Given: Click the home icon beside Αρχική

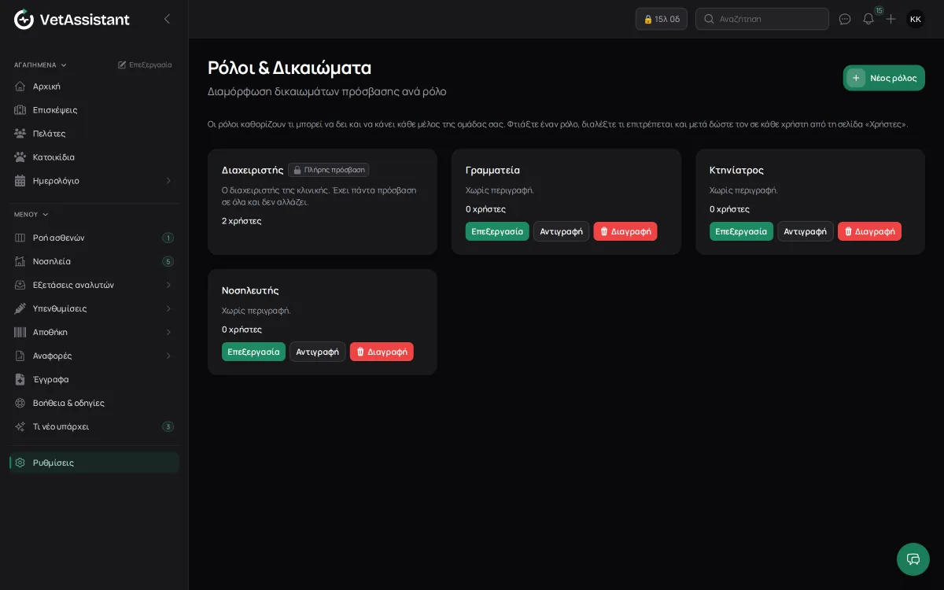Looking at the screenshot, I should 20,87.
